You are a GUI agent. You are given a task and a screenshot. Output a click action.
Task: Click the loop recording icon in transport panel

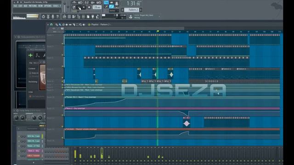click(x=99, y=3)
